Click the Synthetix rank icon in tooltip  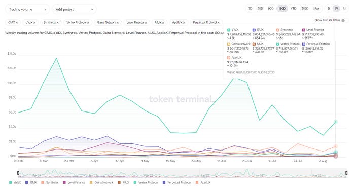point(278,30)
